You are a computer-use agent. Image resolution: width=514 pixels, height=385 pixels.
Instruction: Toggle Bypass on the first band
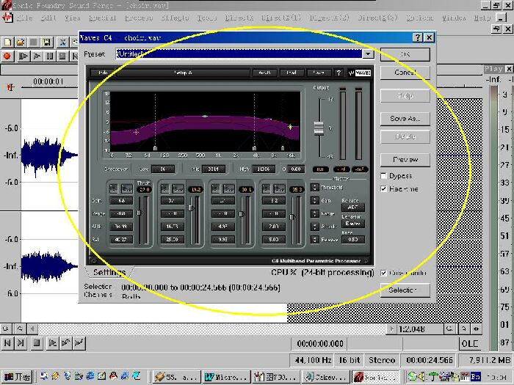[126, 188]
